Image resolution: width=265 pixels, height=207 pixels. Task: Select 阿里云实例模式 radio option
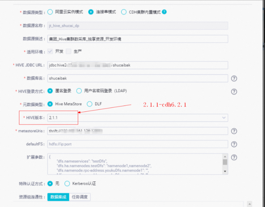(50, 12)
